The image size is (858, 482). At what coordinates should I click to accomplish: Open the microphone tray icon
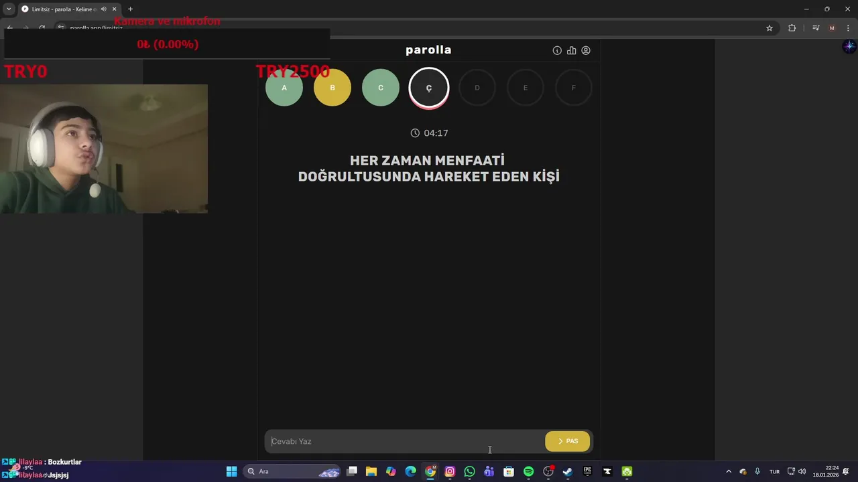click(757, 471)
